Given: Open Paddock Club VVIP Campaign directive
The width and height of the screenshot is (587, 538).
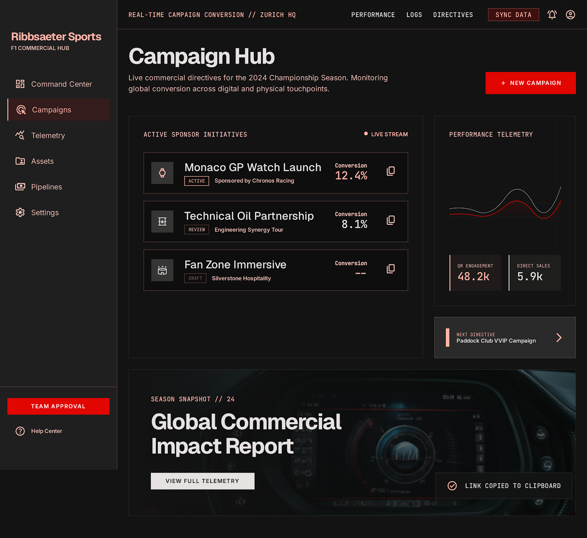Looking at the screenshot, I should (x=505, y=338).
